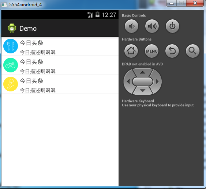Viewport: 206px width, 189px height.
Task: Select the 今日头条 title beside bicycle icon
Action: 31,62
